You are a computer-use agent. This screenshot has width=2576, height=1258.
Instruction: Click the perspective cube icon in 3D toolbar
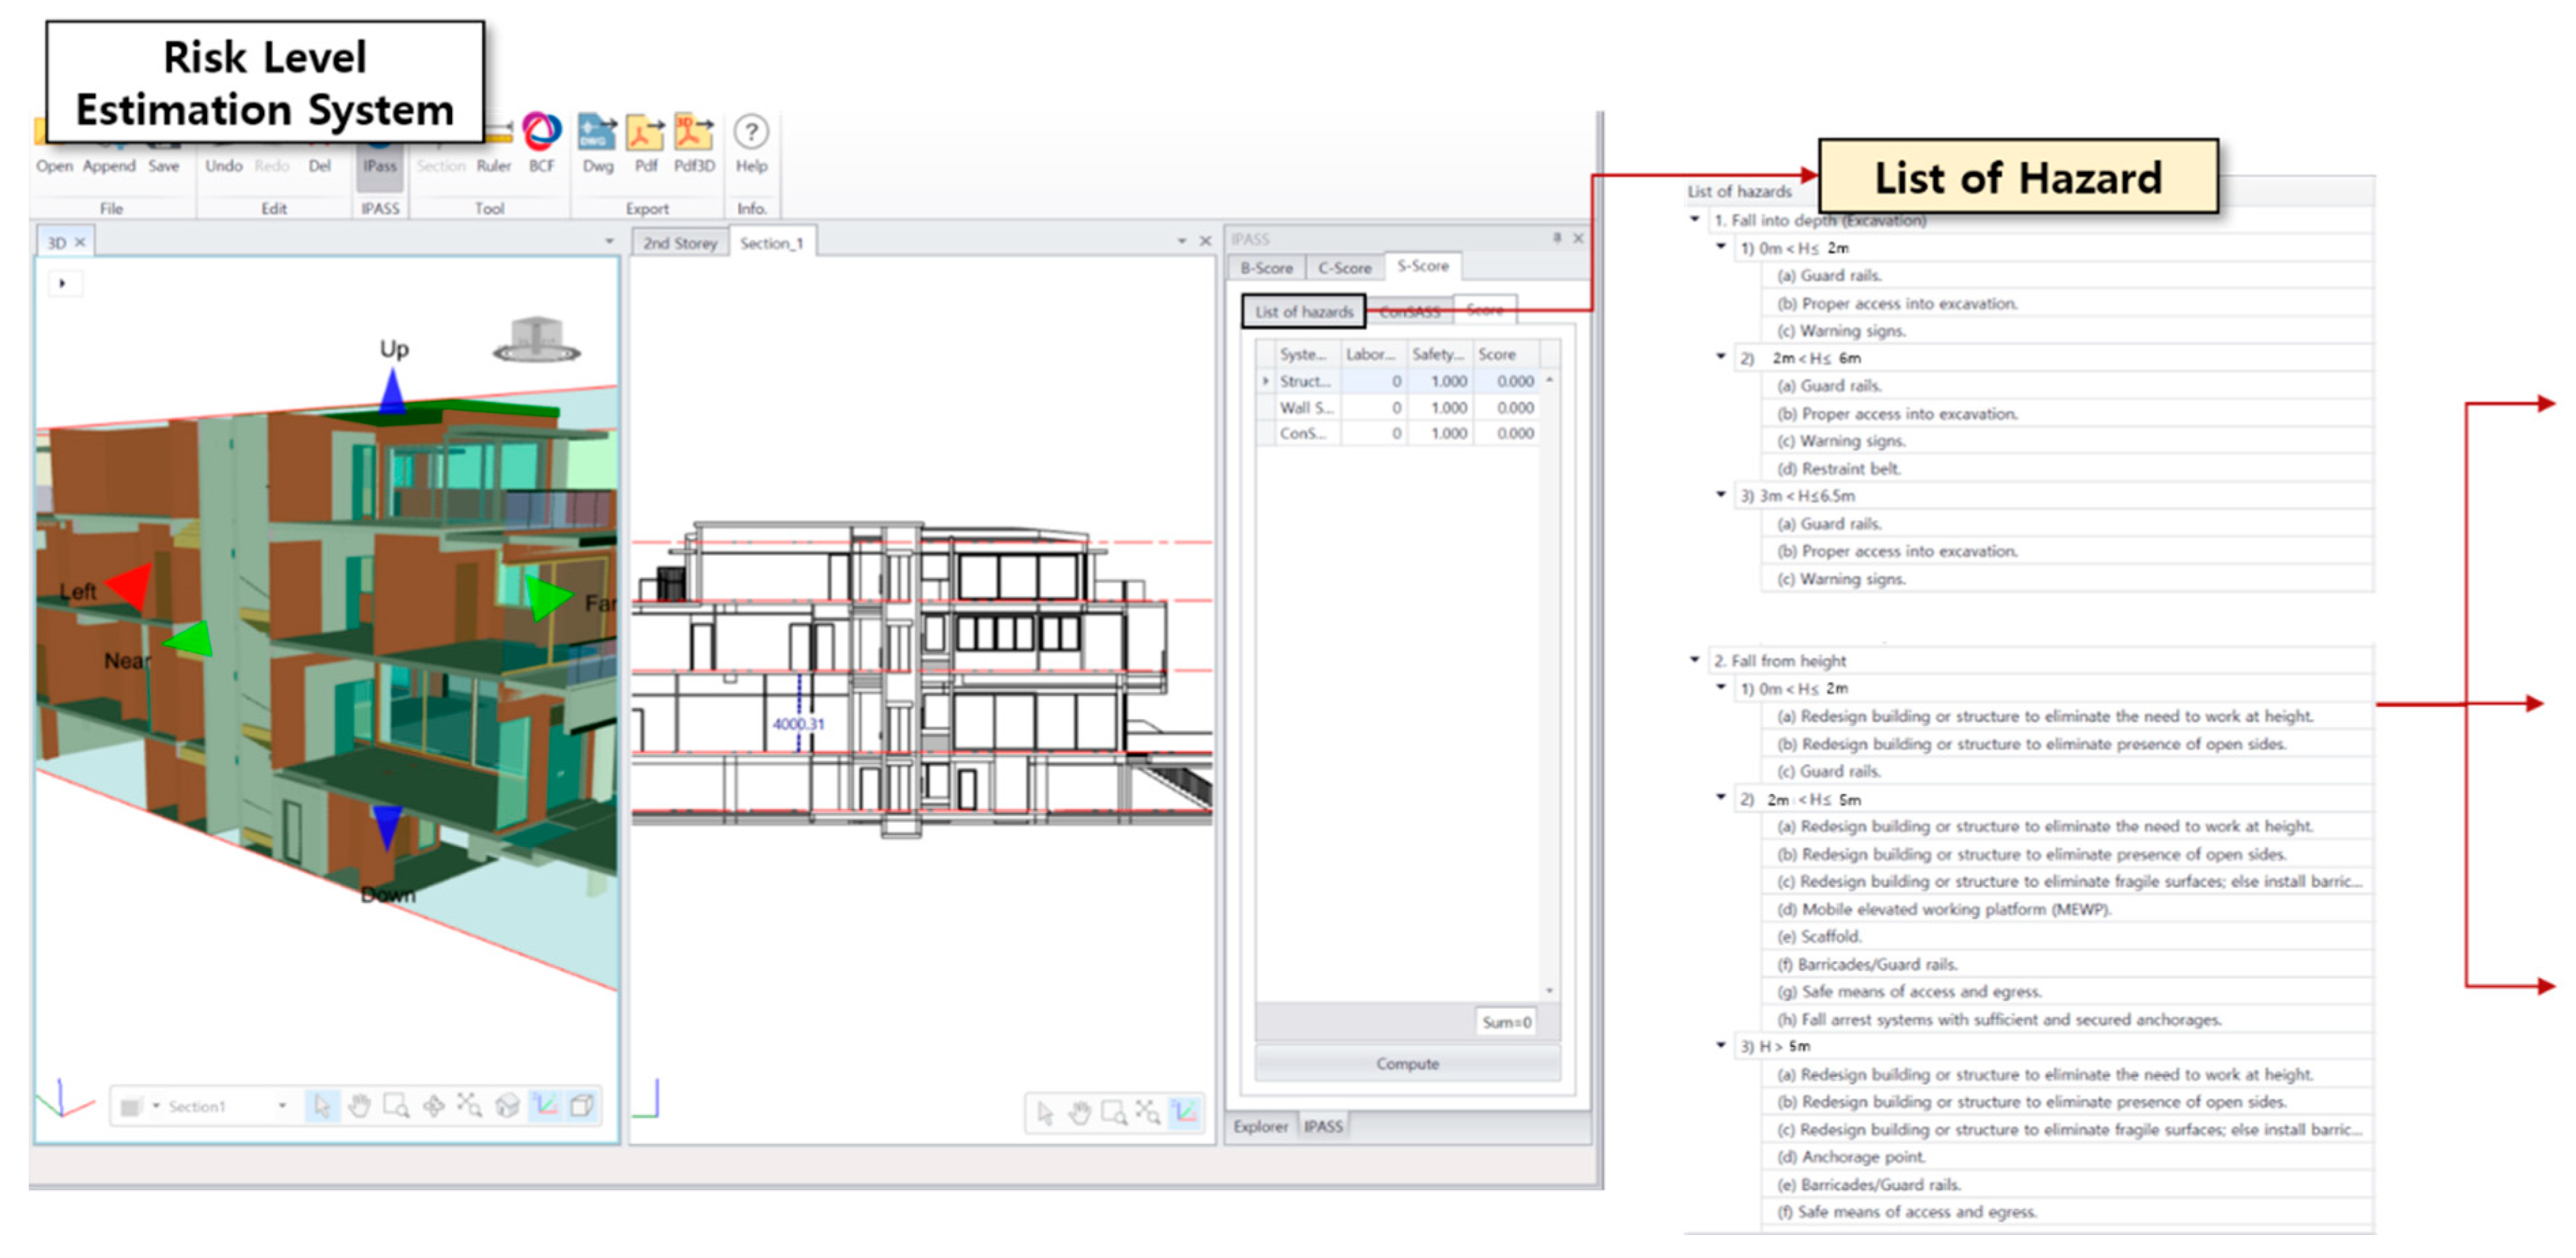click(581, 1105)
